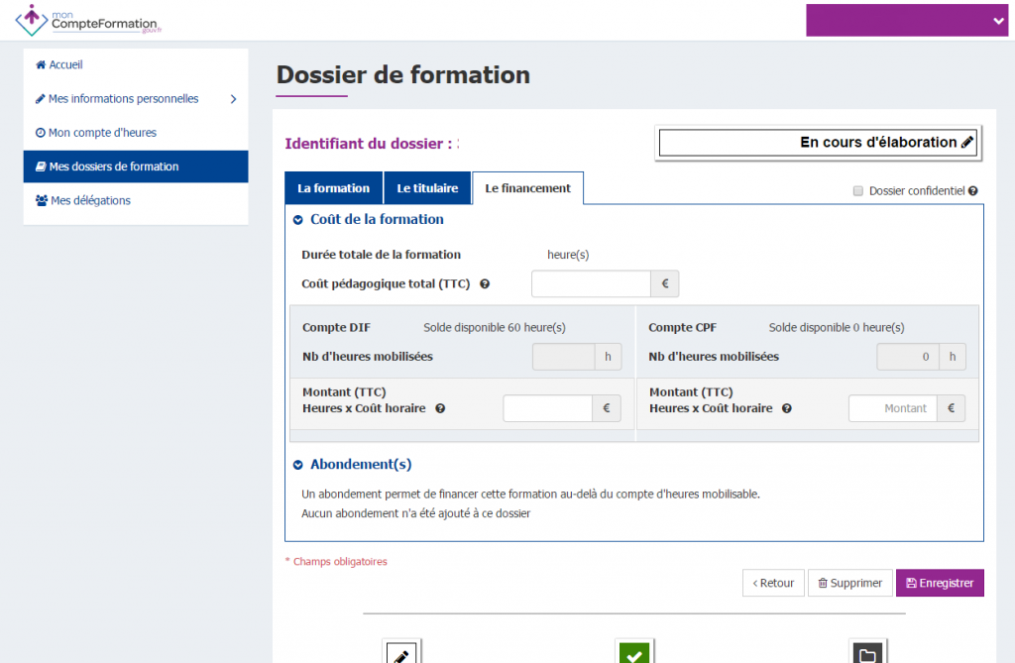Open the purple user account dropdown
The width and height of the screenshot is (1015, 663).
[x=907, y=21]
